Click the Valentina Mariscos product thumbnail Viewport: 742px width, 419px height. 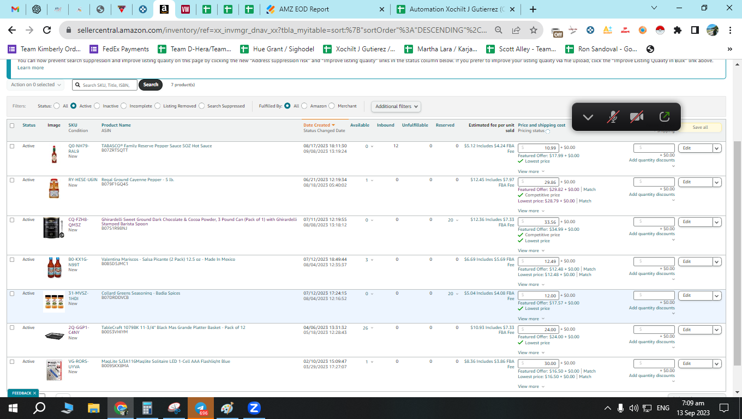click(54, 268)
